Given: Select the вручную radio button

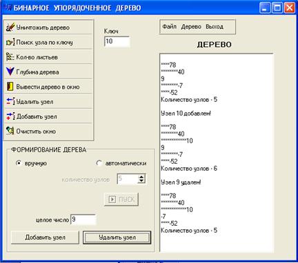Looking at the screenshot, I should 19,163.
